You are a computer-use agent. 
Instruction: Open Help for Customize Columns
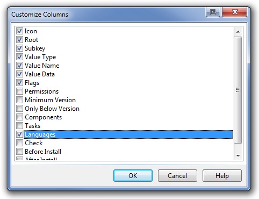tap(222, 176)
